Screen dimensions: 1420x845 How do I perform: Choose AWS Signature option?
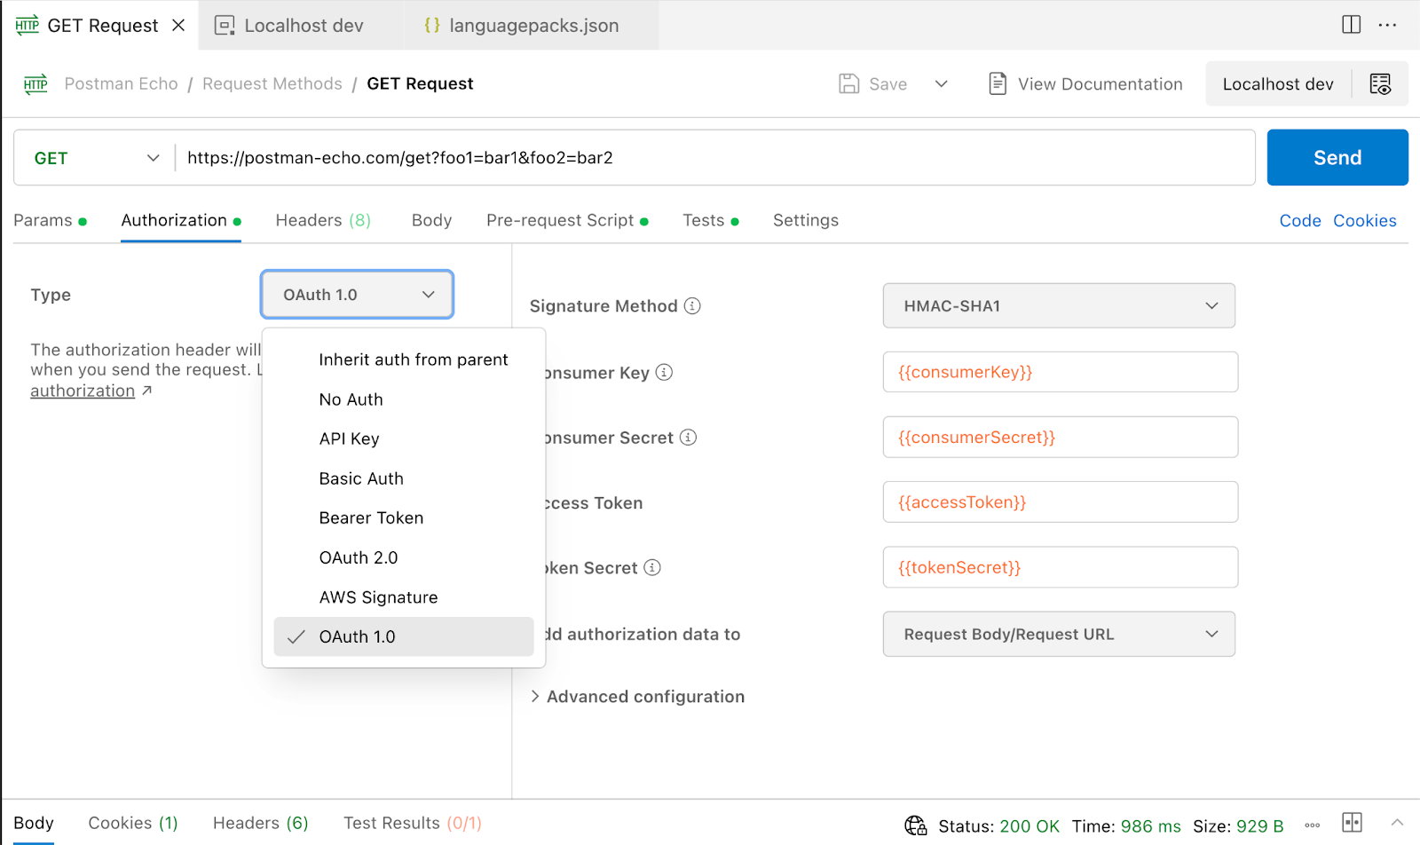coord(404,597)
